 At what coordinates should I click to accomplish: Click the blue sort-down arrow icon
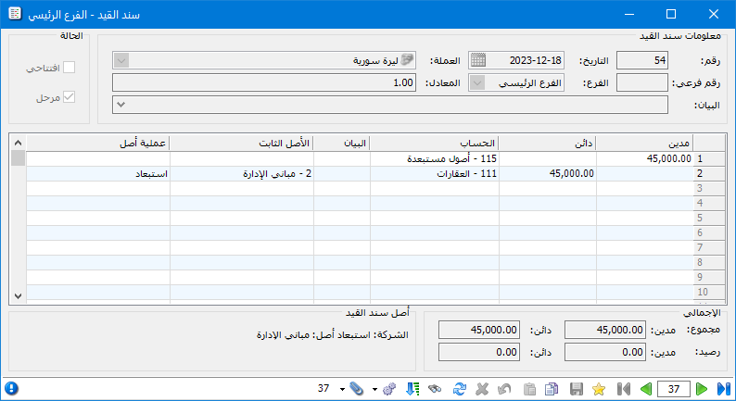[x=412, y=389]
